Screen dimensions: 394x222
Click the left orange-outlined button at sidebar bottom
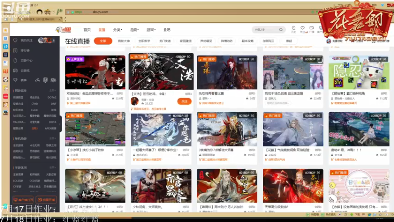coord(23,200)
